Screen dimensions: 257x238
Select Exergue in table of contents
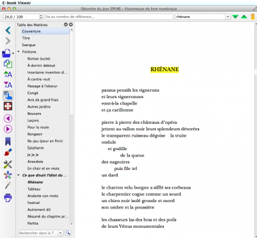coord(29,45)
